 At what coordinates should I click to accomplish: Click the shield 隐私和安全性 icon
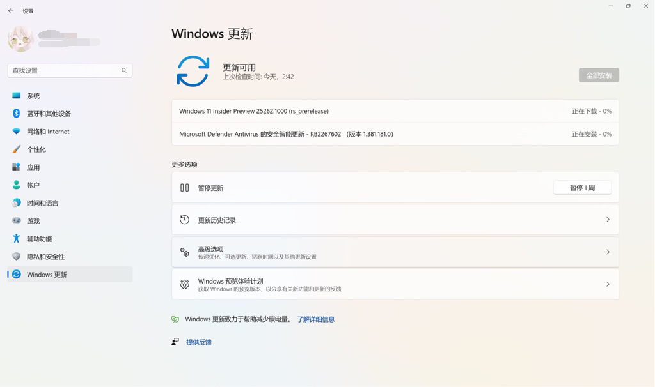point(16,256)
